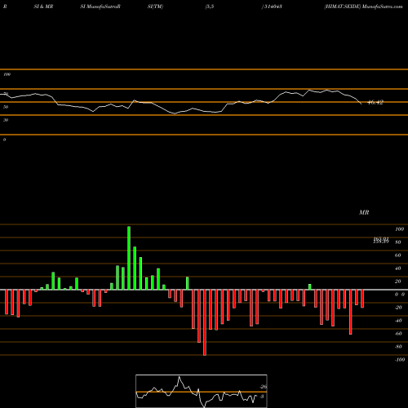
Task: Click the RSI axis label 50
Action: [x=6, y=107]
